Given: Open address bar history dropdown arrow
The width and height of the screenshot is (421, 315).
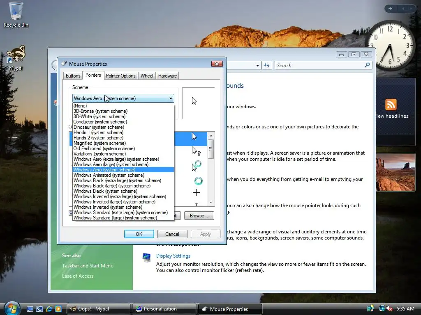Looking at the screenshot, I should [x=257, y=65].
